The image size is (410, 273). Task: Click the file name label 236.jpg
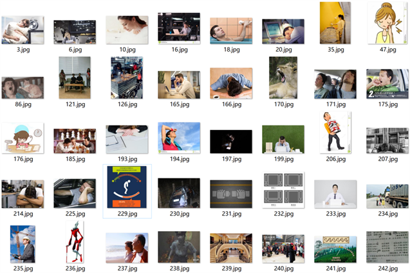[x=75, y=268]
